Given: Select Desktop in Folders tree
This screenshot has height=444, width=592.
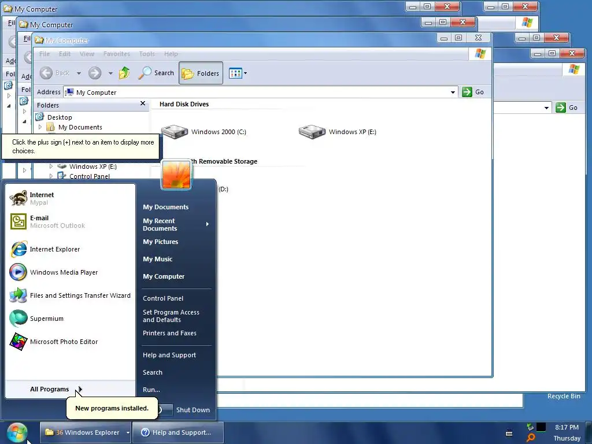Looking at the screenshot, I should 60,117.
